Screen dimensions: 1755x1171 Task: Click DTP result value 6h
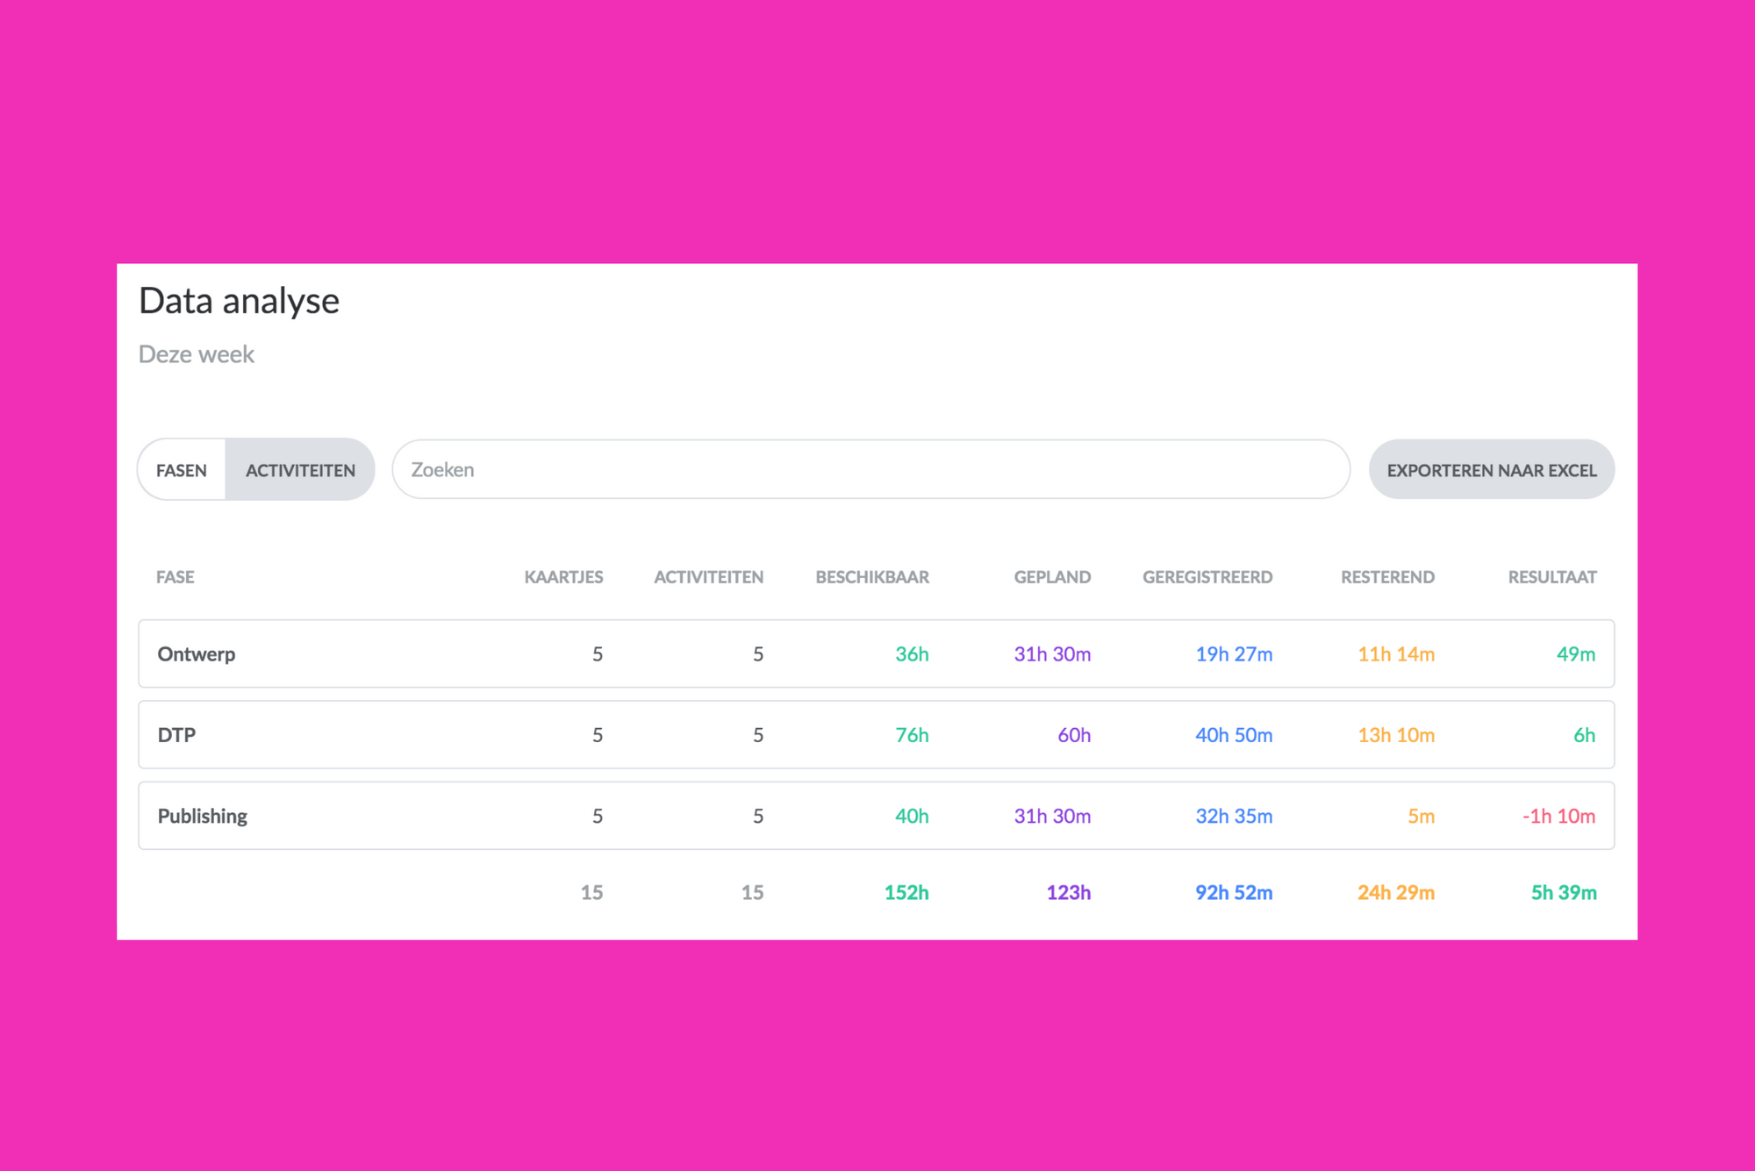point(1584,735)
